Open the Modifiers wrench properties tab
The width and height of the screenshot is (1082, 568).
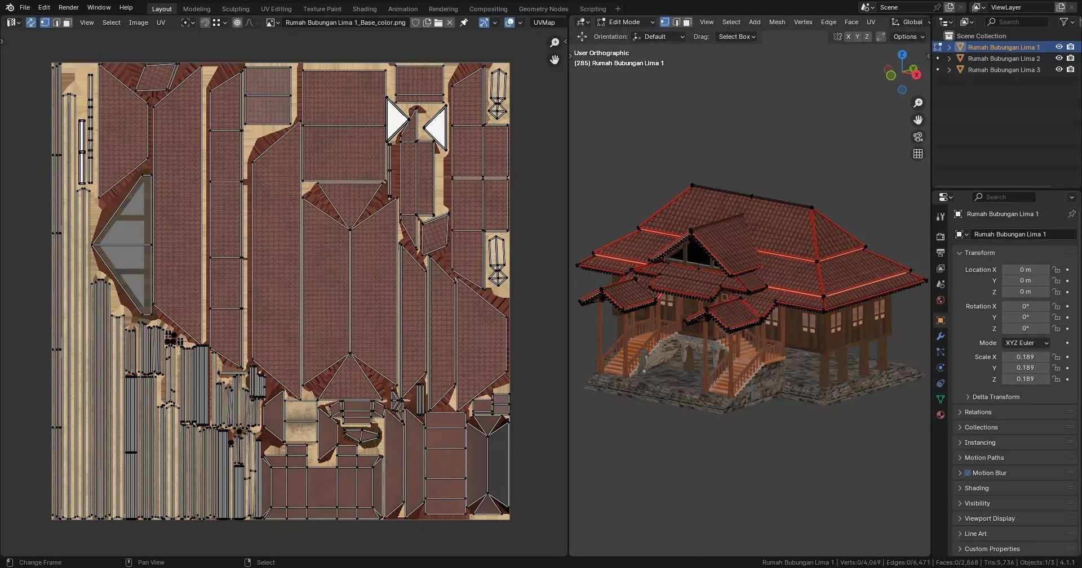coord(940,336)
